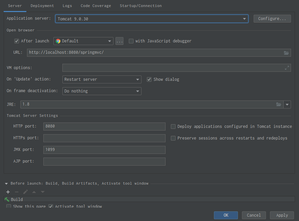Uncheck the After launch checkbox
The width and height of the screenshot is (299, 221).
point(17,41)
